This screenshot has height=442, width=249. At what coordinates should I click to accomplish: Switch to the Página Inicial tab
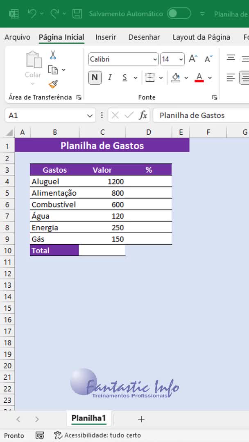(x=61, y=37)
